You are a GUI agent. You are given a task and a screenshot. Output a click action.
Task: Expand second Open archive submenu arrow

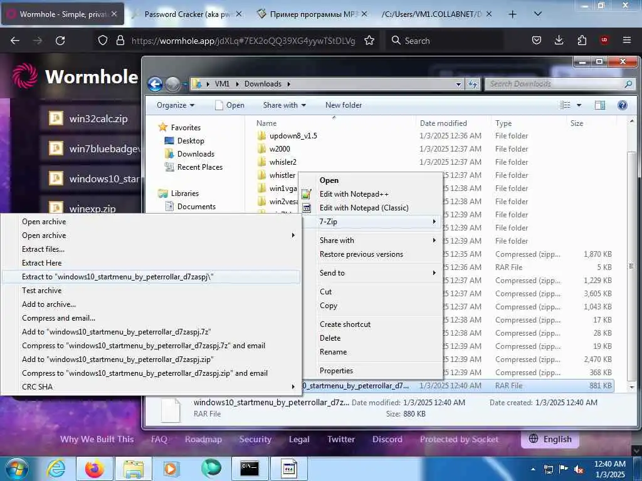pos(293,235)
